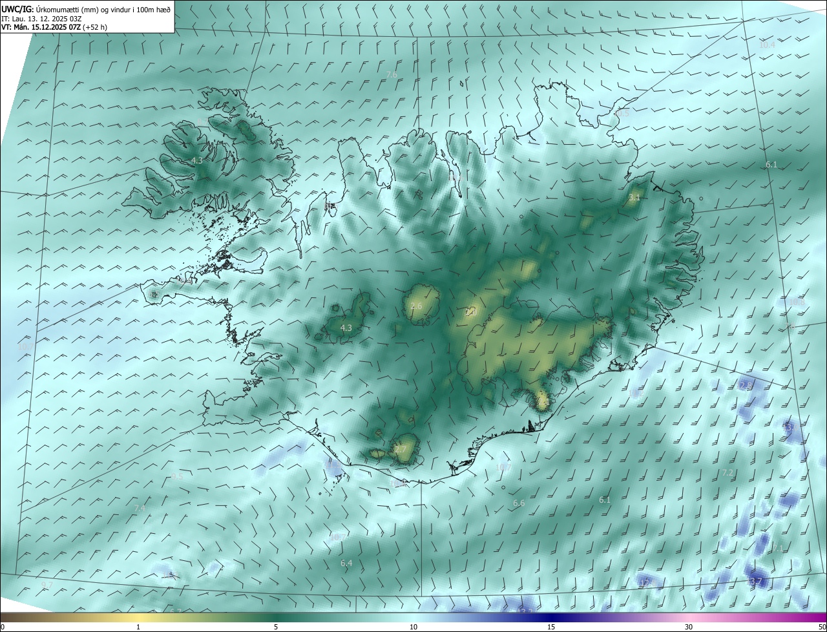Screen dimensions: 827x632
Task: Click the 6.4 value label
Action: [346, 564]
